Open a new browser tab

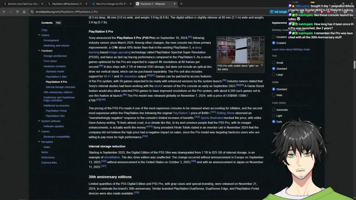[181, 4]
